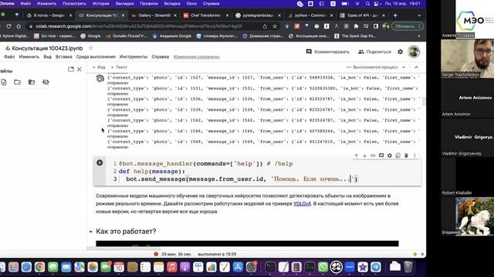494x277 pixels.
Task: Star the notebook Консультация 100423.ipynb
Action: [91, 48]
